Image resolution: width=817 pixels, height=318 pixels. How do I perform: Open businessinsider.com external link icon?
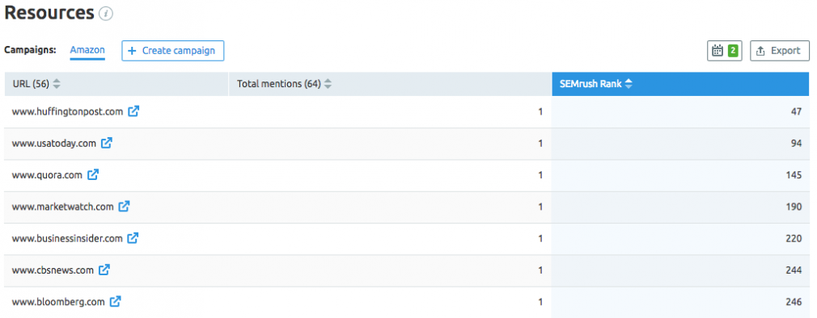point(133,238)
